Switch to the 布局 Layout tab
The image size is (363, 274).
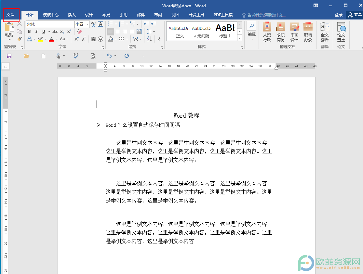point(106,15)
